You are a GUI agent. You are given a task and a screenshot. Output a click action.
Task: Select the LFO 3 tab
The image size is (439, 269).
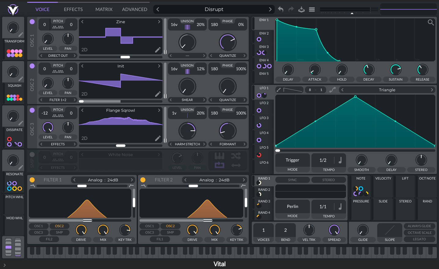coord(263,122)
